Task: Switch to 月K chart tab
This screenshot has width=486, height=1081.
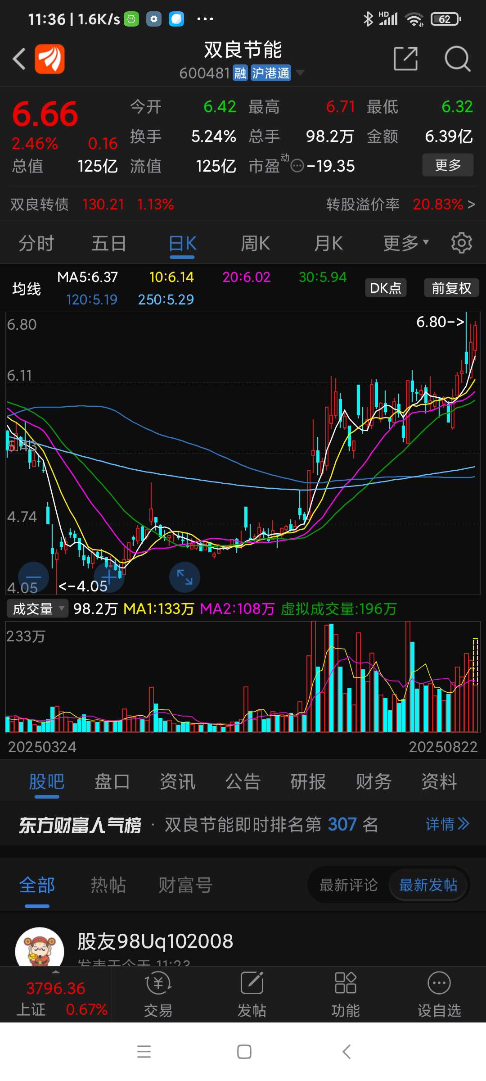Action: tap(328, 243)
